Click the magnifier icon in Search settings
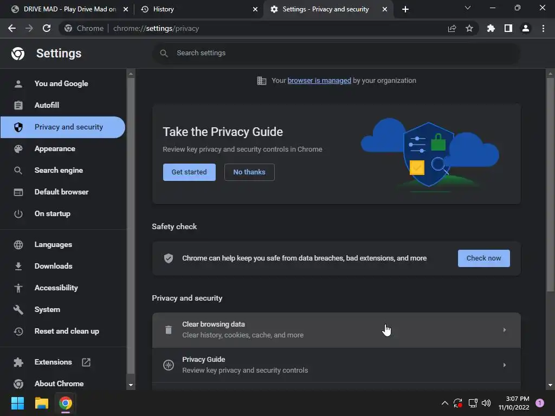The width and height of the screenshot is (555, 416). pyautogui.click(x=164, y=53)
